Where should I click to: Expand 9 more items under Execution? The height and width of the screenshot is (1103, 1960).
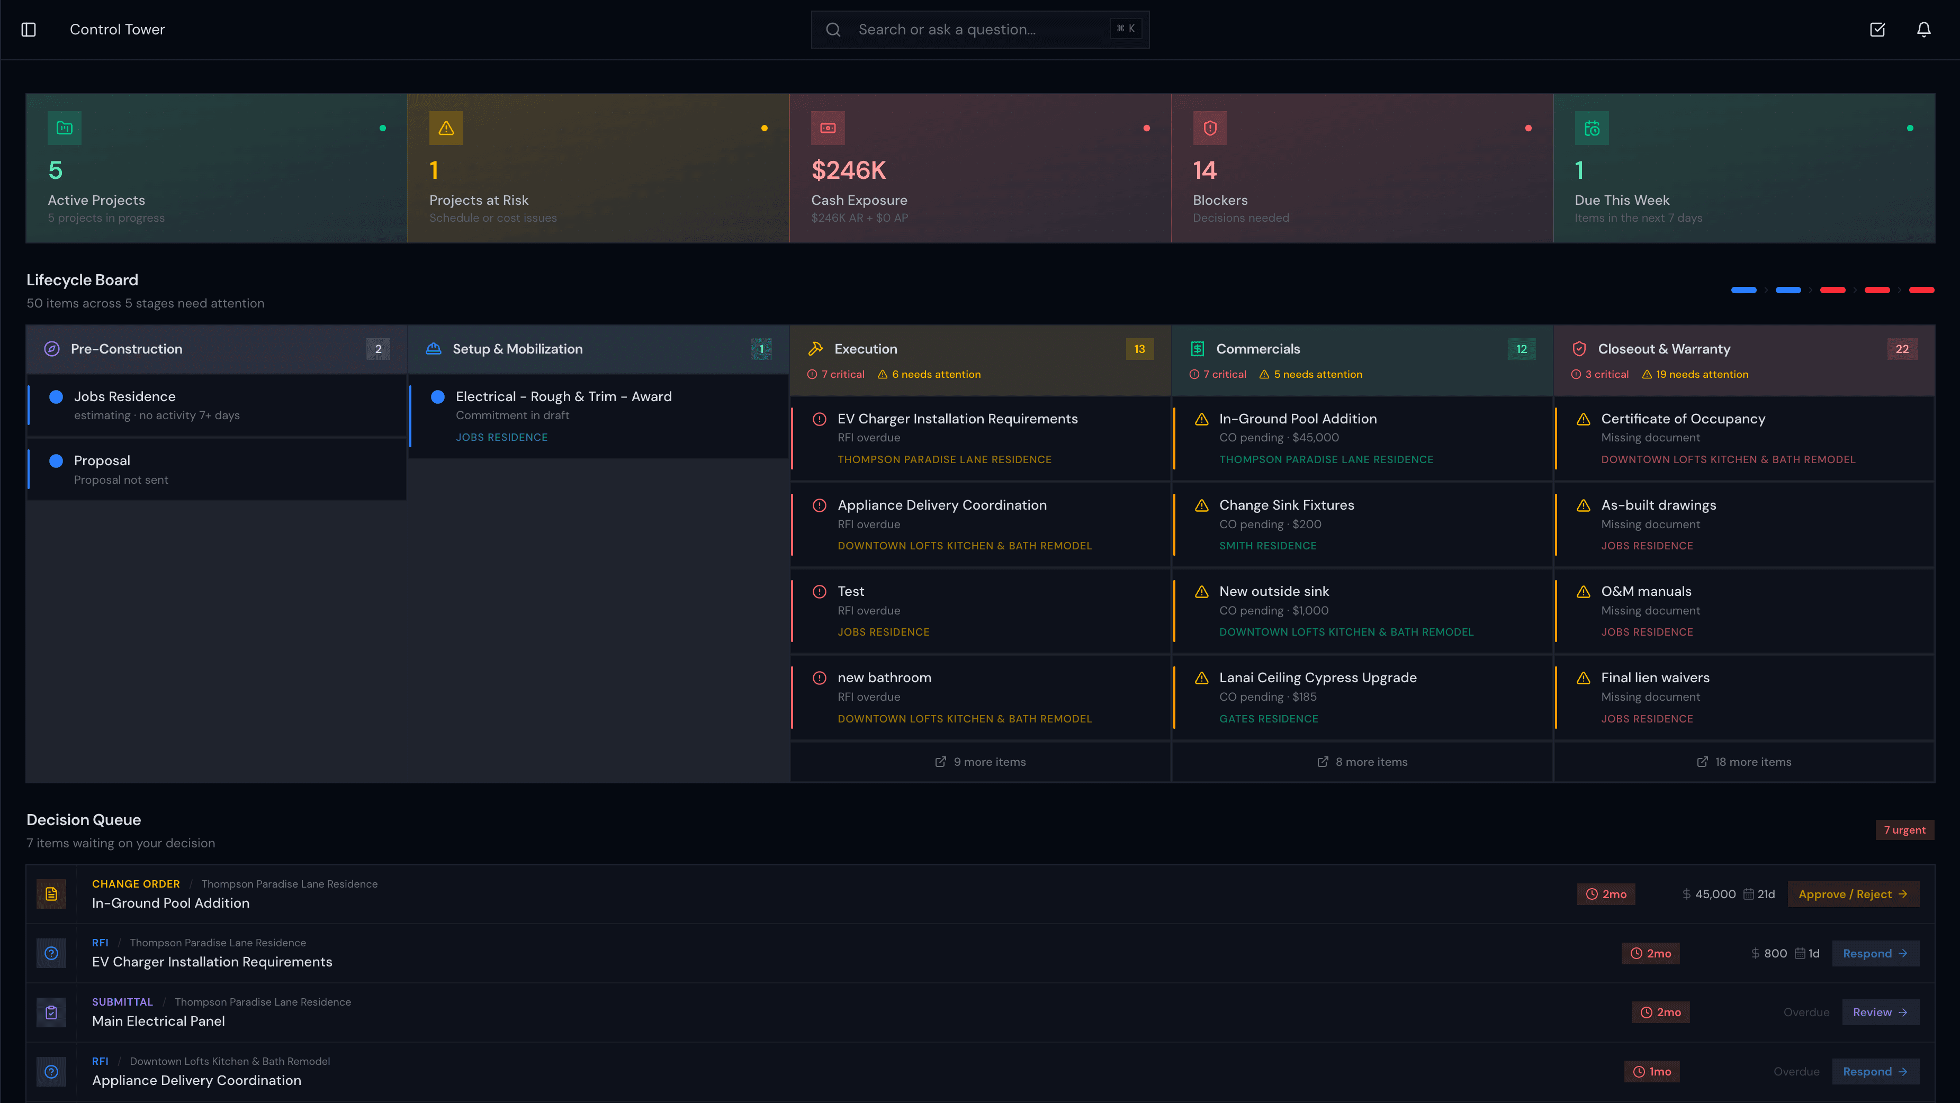pos(979,762)
